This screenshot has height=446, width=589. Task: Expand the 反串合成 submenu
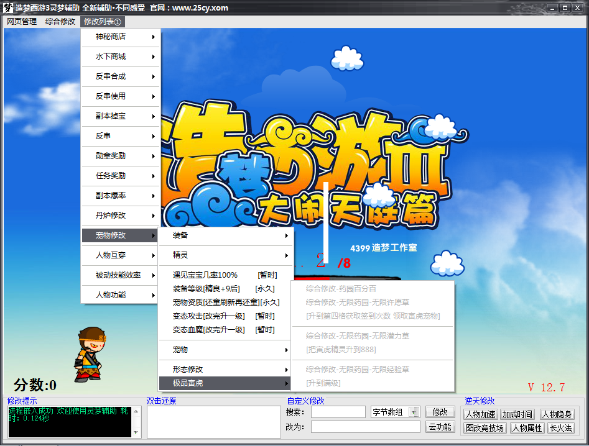pyautogui.click(x=121, y=76)
